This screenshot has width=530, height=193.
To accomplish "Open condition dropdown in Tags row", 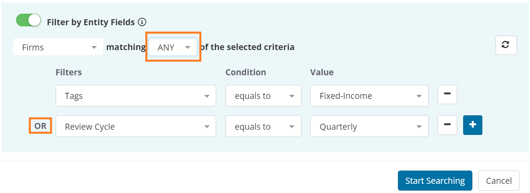I will (x=263, y=96).
